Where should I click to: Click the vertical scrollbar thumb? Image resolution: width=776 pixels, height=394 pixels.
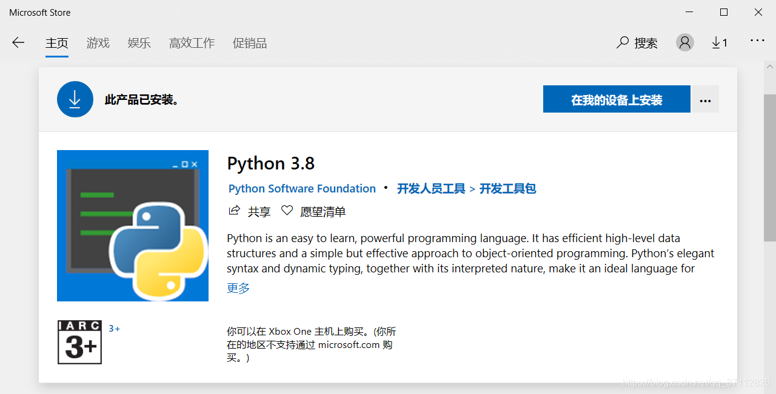coord(769,168)
